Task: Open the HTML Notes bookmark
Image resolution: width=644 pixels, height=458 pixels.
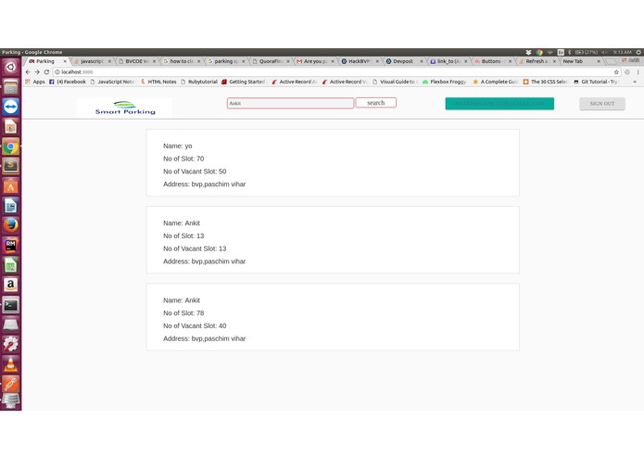Action: [158, 82]
